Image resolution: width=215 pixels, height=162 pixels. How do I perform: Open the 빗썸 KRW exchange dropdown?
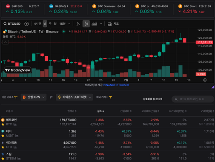(x=34, y=97)
